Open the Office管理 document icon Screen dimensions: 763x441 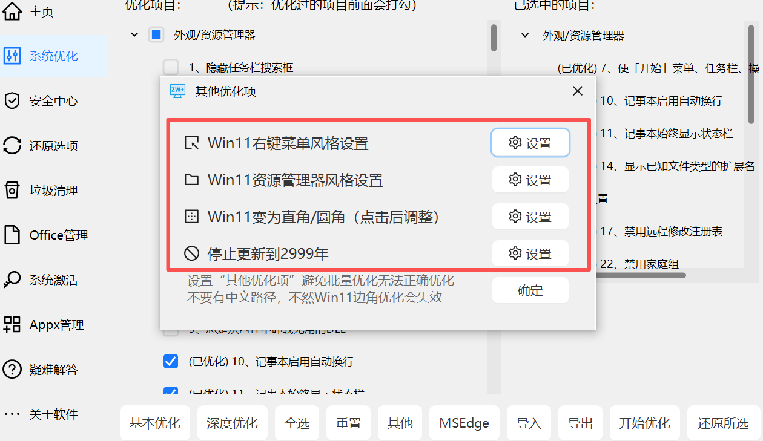point(12,235)
